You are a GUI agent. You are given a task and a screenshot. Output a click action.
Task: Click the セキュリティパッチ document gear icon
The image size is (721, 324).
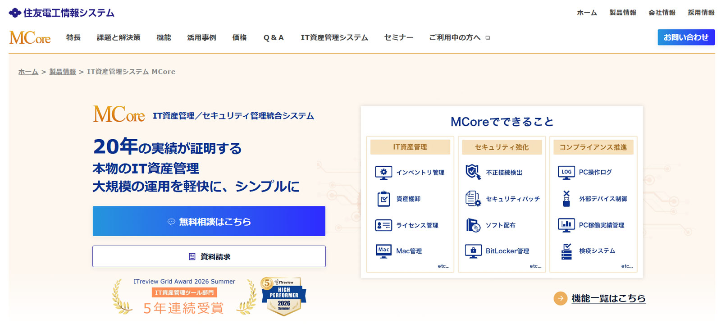pyautogui.click(x=473, y=198)
